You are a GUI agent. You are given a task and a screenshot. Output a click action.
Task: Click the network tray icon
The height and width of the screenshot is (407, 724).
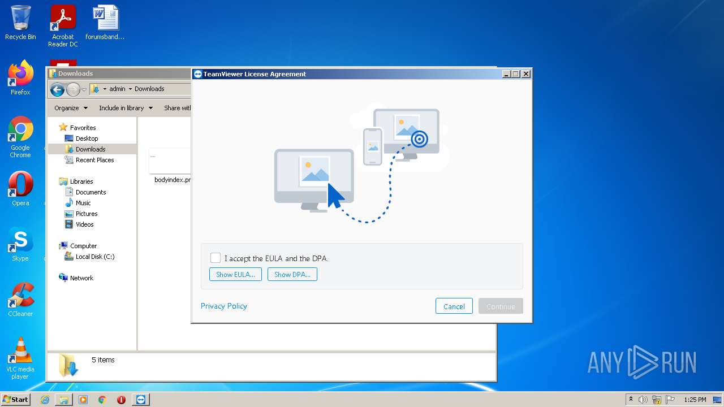[x=657, y=400]
